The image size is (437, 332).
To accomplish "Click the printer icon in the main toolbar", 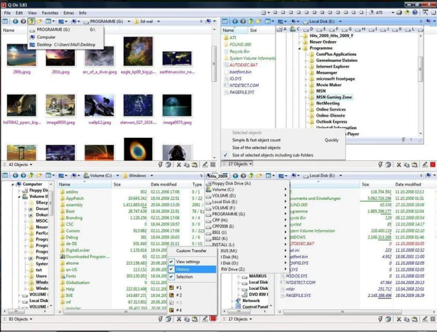I will pos(399,12).
